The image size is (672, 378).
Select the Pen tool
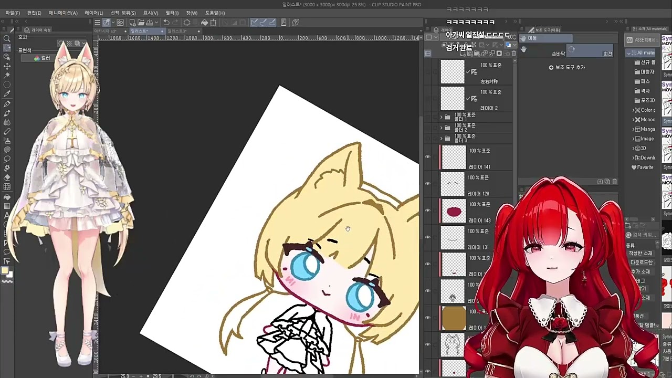click(7, 104)
